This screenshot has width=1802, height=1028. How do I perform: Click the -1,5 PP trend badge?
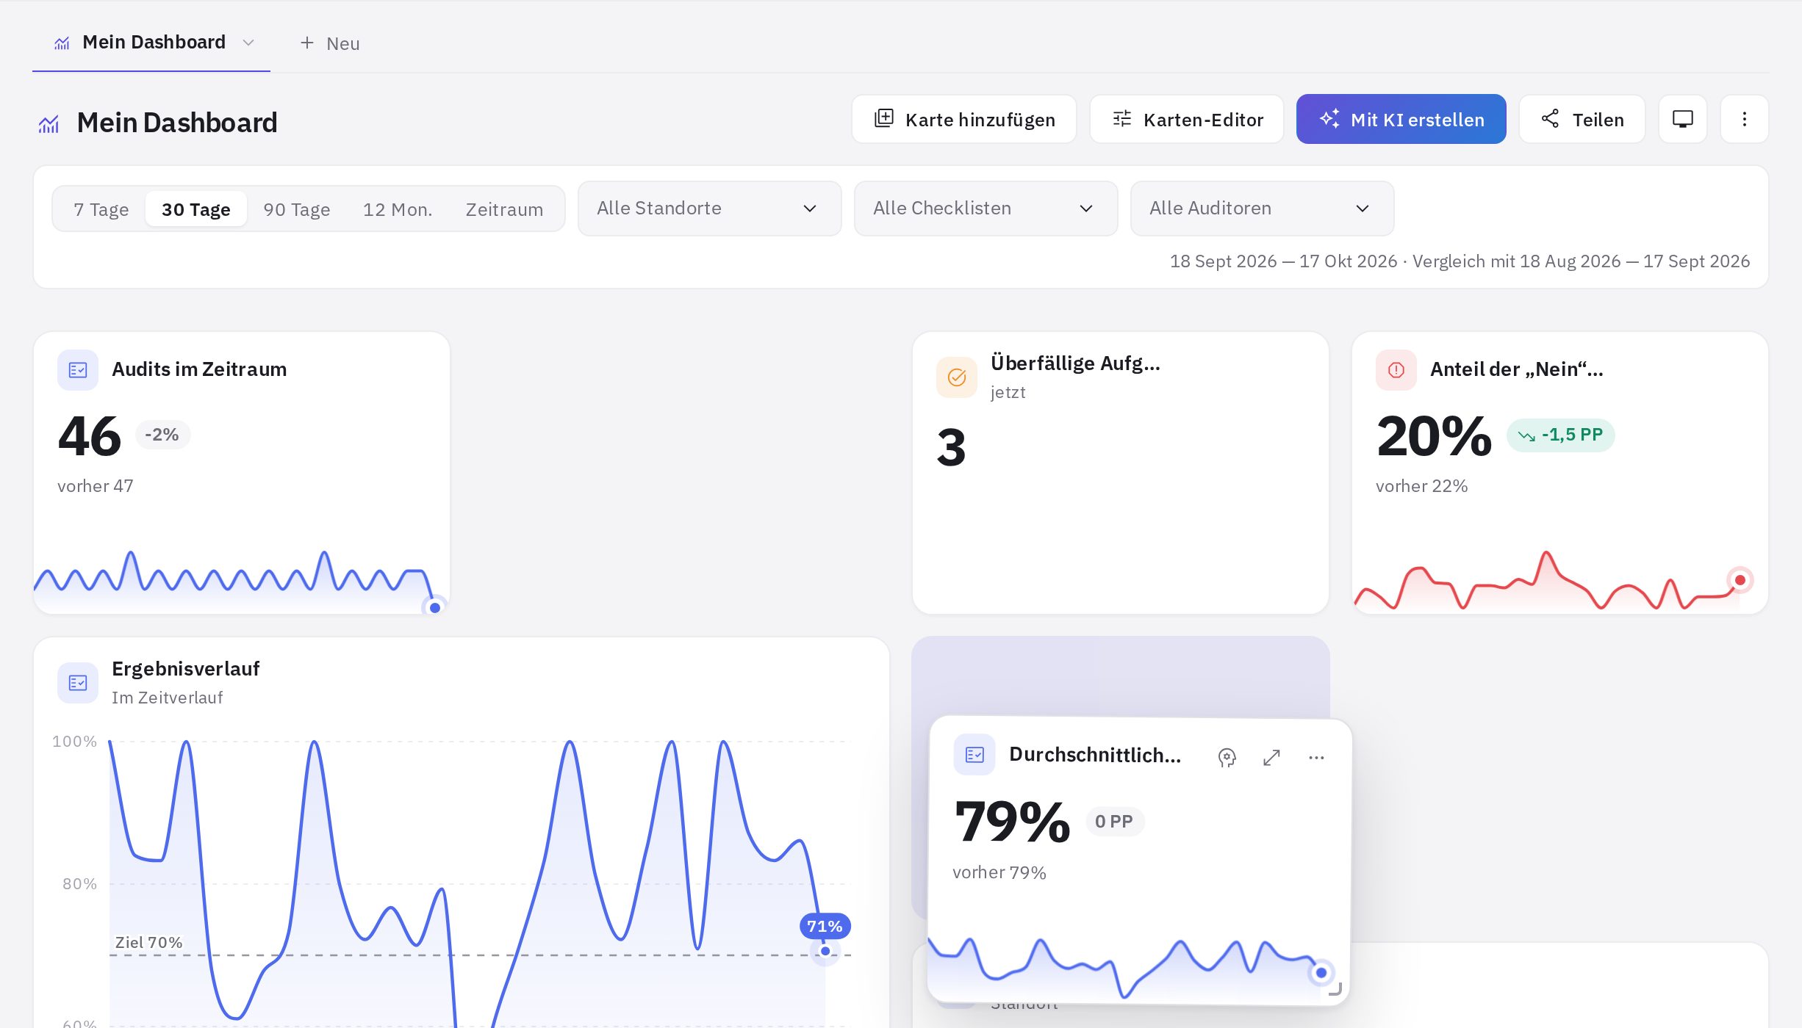(1560, 435)
